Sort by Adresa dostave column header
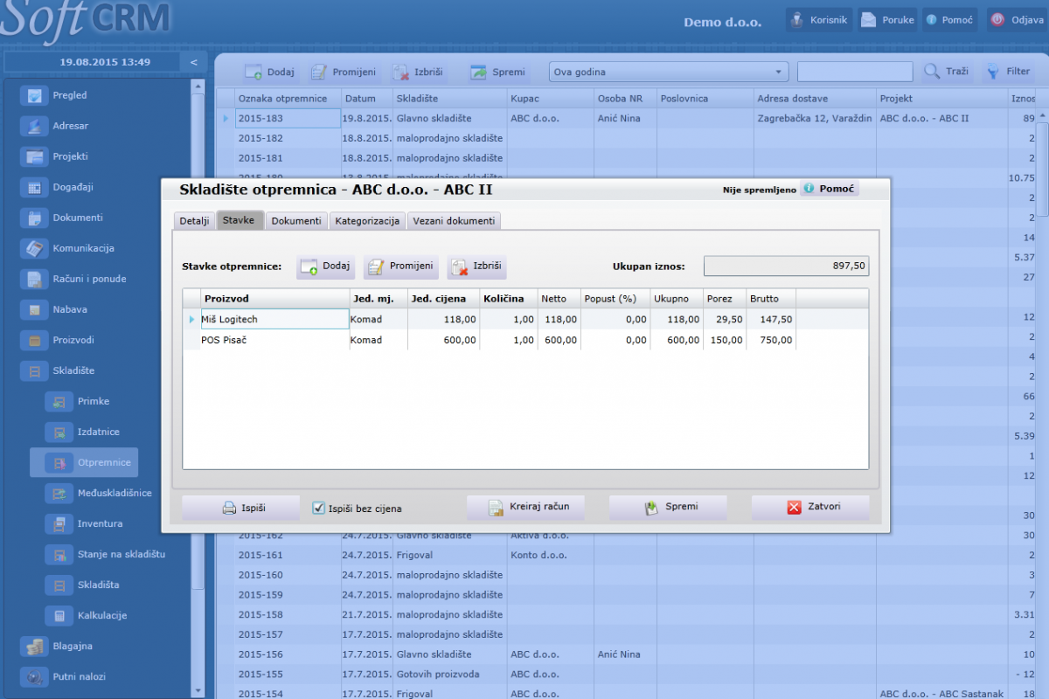The height and width of the screenshot is (699, 1049). 815,98
